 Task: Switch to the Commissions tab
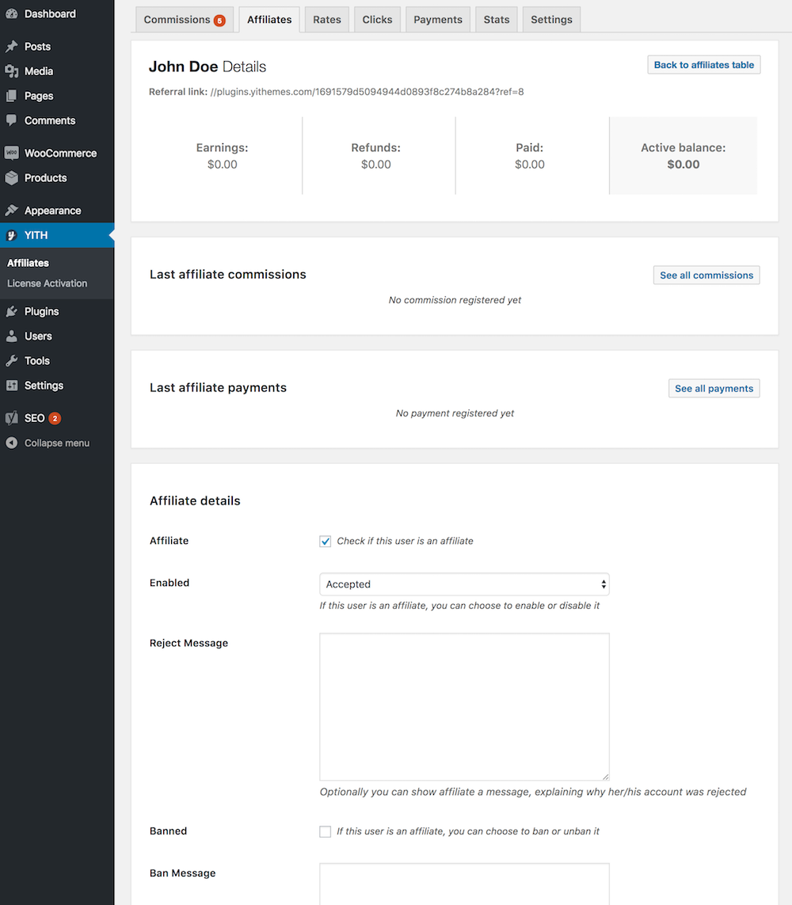(185, 19)
